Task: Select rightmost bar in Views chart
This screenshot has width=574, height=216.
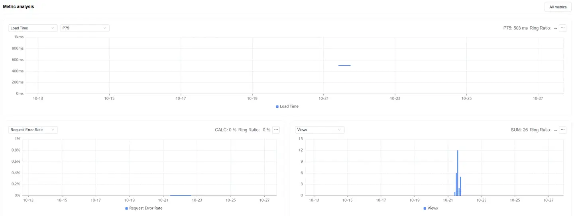Action: (460, 186)
